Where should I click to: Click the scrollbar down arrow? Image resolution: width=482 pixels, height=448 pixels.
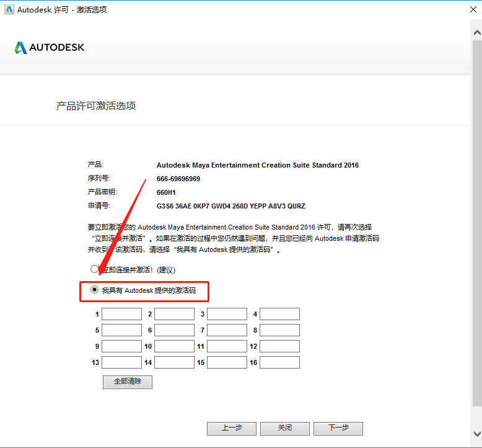click(x=477, y=434)
